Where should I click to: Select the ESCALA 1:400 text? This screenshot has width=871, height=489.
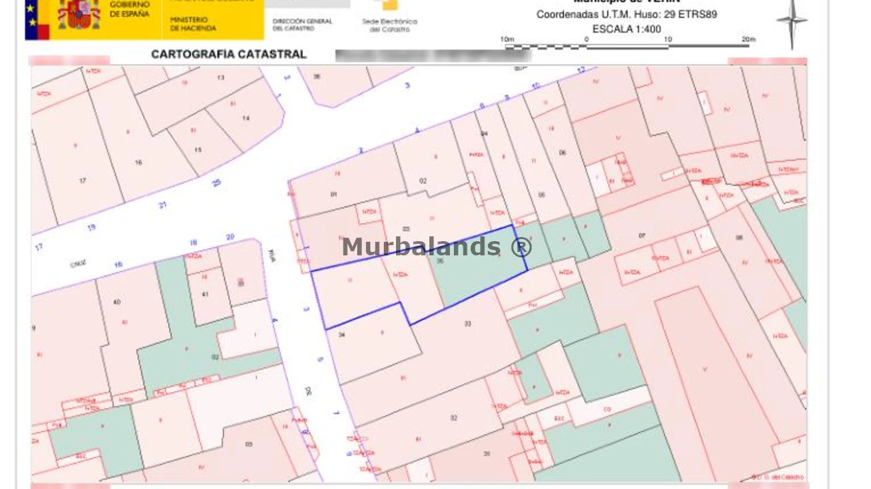626,29
